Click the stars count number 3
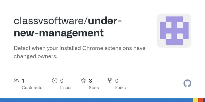The height and width of the screenshot is (102, 205). pos(90,81)
